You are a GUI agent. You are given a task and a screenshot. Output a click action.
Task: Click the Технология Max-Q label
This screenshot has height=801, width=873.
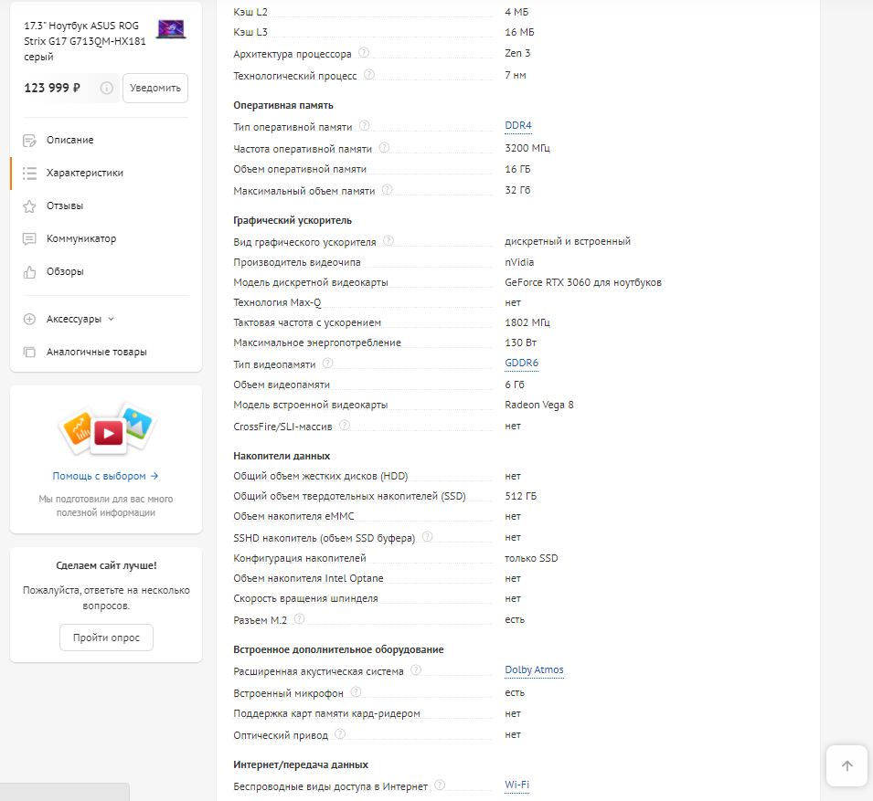(x=277, y=302)
